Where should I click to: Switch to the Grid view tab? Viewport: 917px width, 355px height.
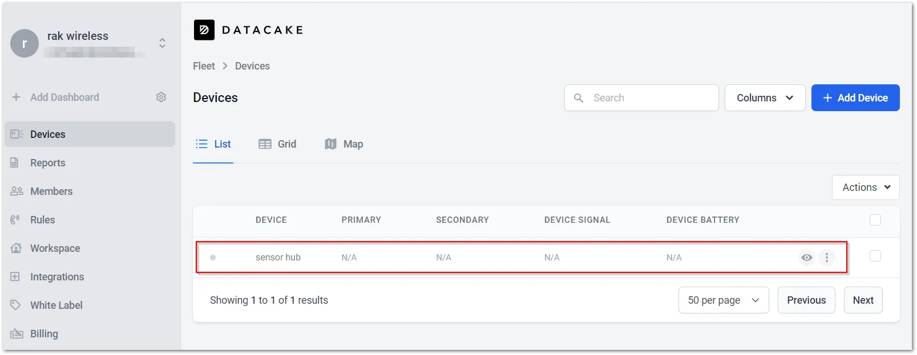278,144
